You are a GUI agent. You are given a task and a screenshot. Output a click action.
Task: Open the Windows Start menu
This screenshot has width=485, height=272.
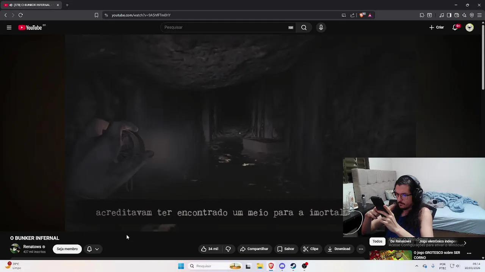[x=181, y=266]
